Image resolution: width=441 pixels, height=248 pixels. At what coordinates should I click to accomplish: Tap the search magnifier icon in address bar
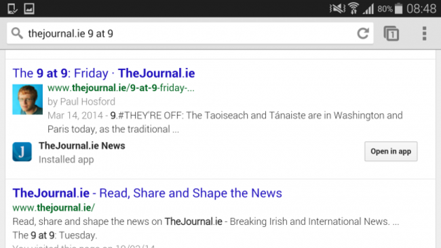point(17,33)
